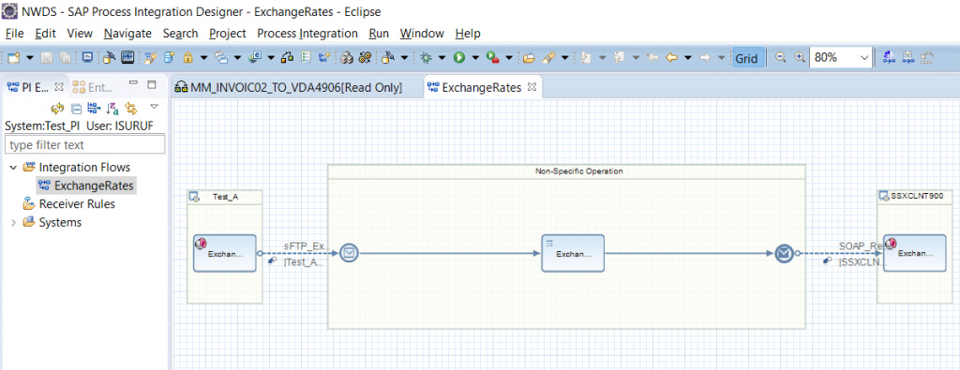The width and height of the screenshot is (960, 370).
Task: Click the refresh icon in PI Explorer
Action: [57, 109]
